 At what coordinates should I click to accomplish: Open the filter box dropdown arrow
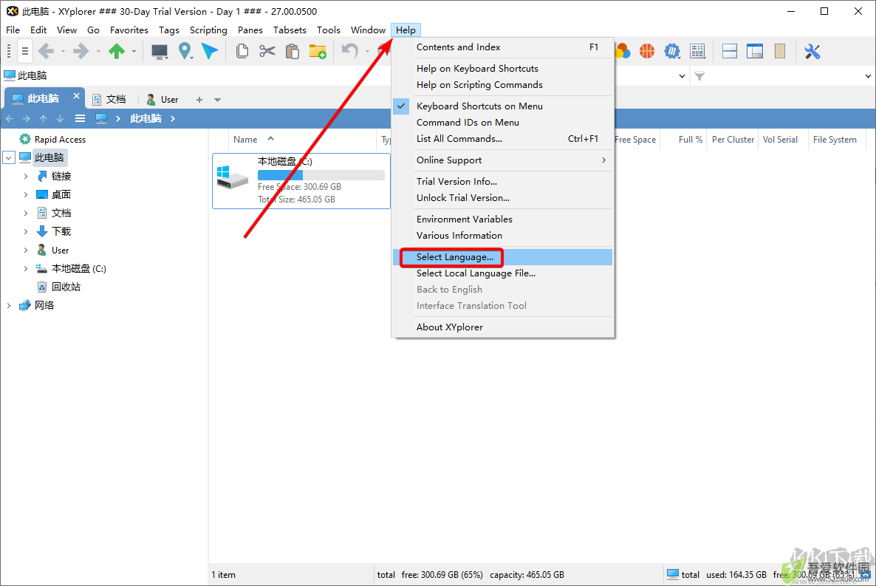(x=868, y=76)
